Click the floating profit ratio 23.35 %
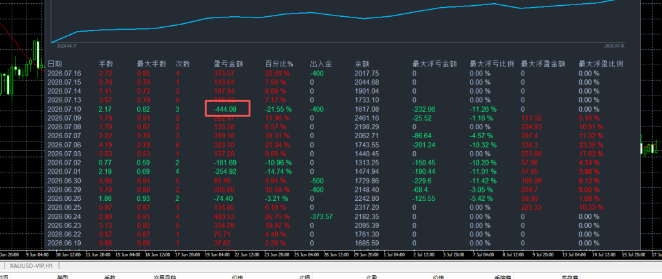Image resolution: width=662 pixels, height=279 pixels. 591,145
